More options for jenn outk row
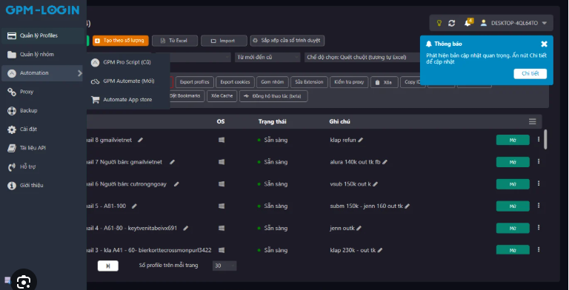 pyautogui.click(x=539, y=228)
